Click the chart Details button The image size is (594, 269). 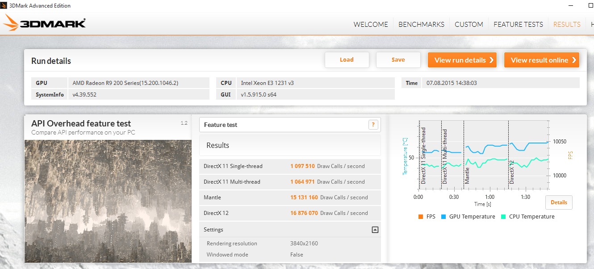[x=559, y=202]
